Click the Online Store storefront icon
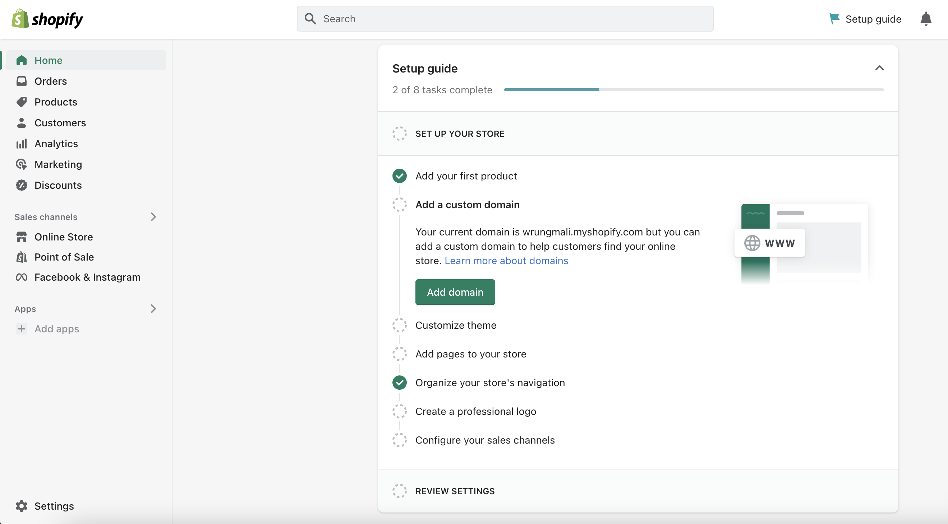Image resolution: width=948 pixels, height=524 pixels. 22,237
